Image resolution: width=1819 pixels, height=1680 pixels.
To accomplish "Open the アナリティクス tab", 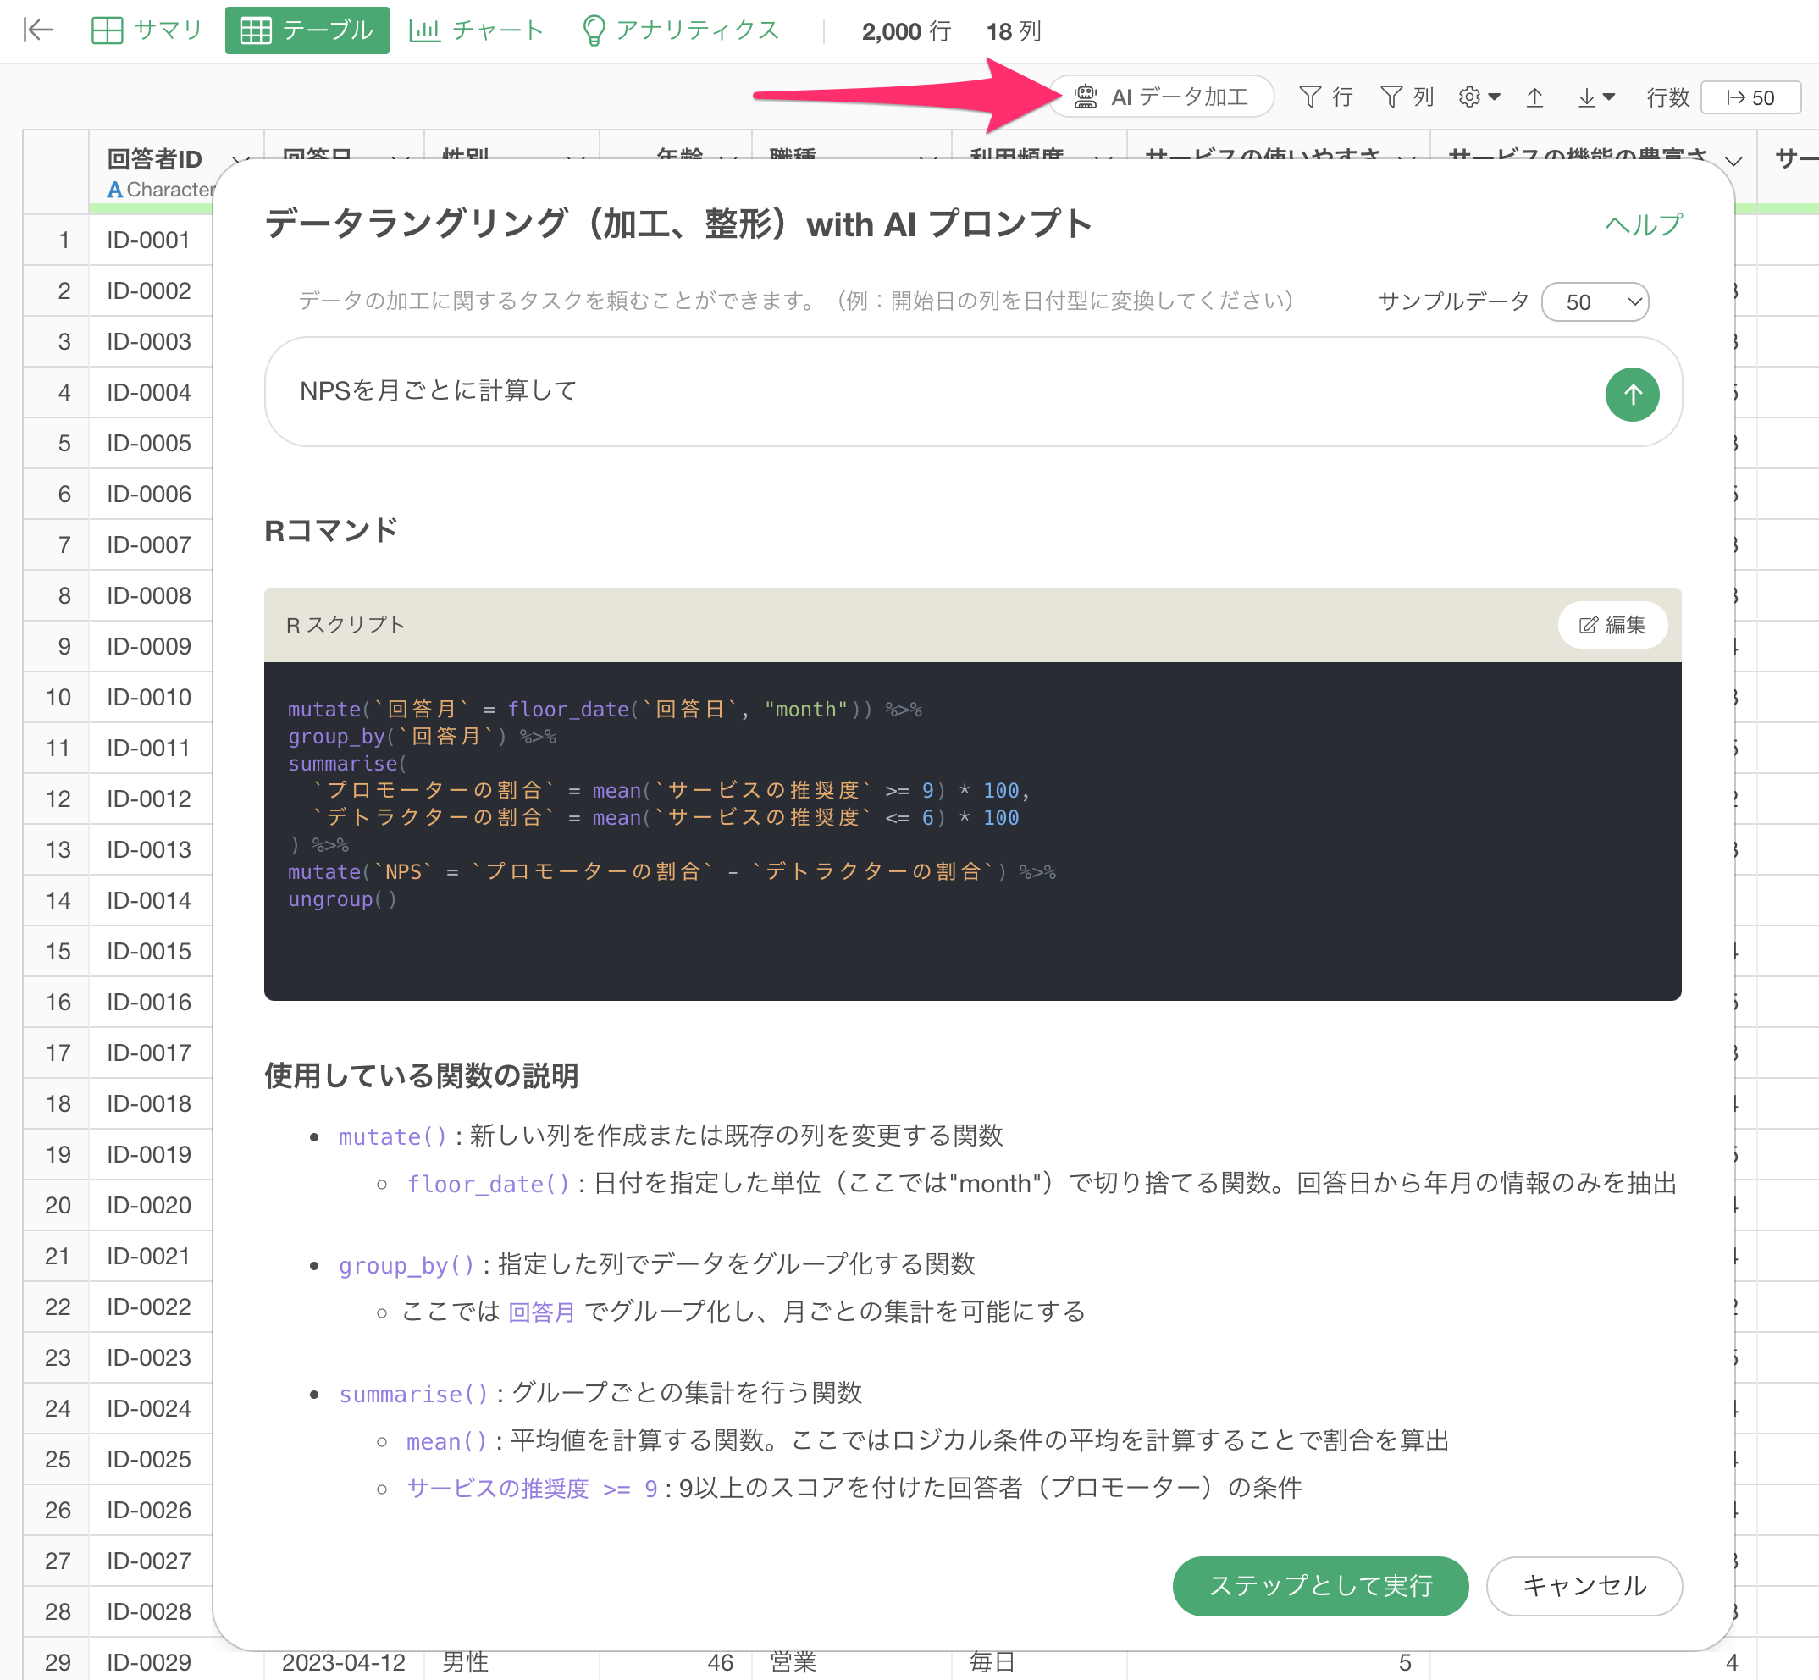I will 680,30.
